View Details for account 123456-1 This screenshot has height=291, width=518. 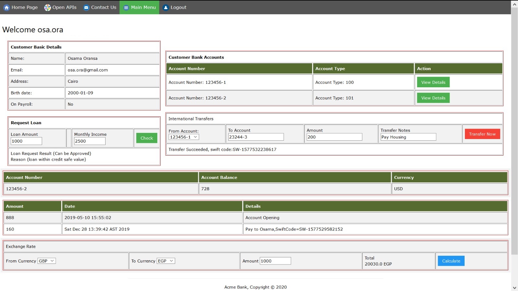click(433, 82)
